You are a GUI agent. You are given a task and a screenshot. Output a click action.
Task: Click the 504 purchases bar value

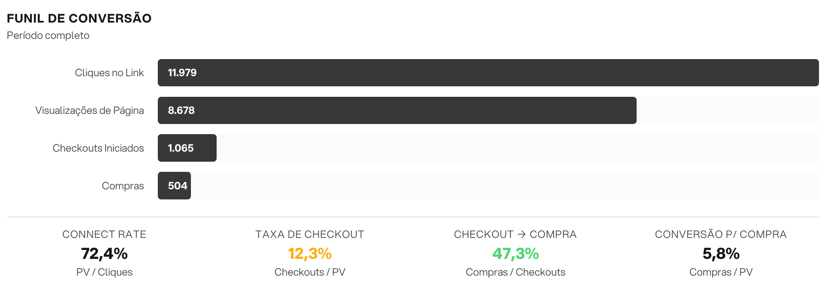click(x=178, y=186)
